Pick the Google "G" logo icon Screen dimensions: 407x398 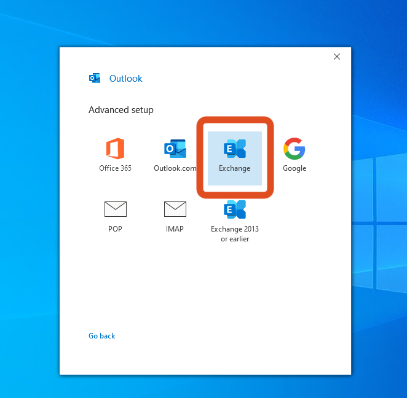(294, 149)
